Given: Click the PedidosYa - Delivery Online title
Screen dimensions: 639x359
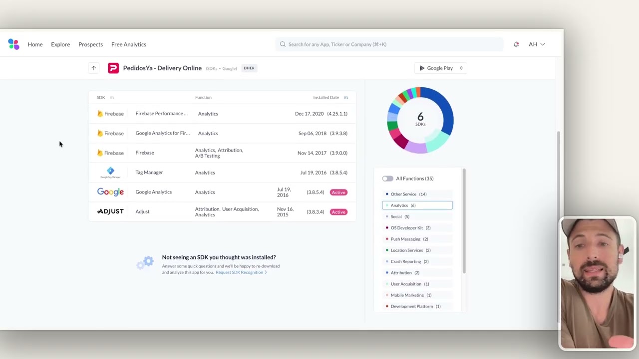Looking at the screenshot, I should click(x=162, y=68).
